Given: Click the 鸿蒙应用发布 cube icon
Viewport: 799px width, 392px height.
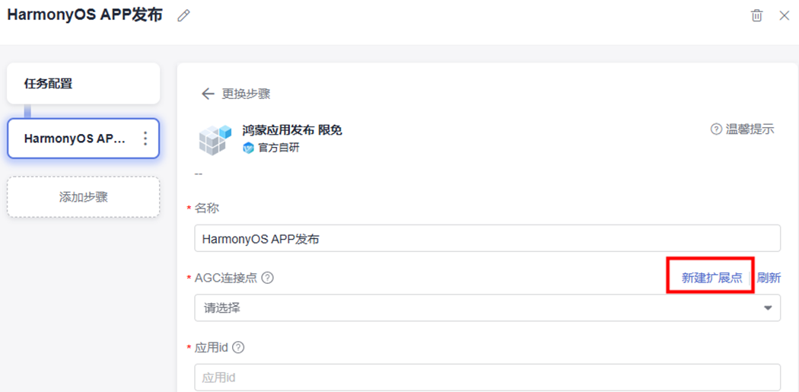Looking at the screenshot, I should [214, 140].
